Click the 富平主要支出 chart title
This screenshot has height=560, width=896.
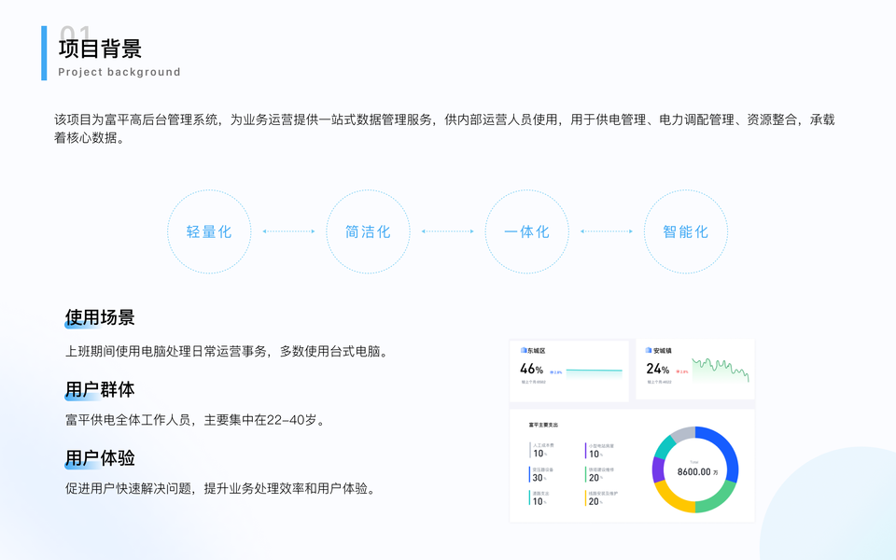click(x=543, y=426)
